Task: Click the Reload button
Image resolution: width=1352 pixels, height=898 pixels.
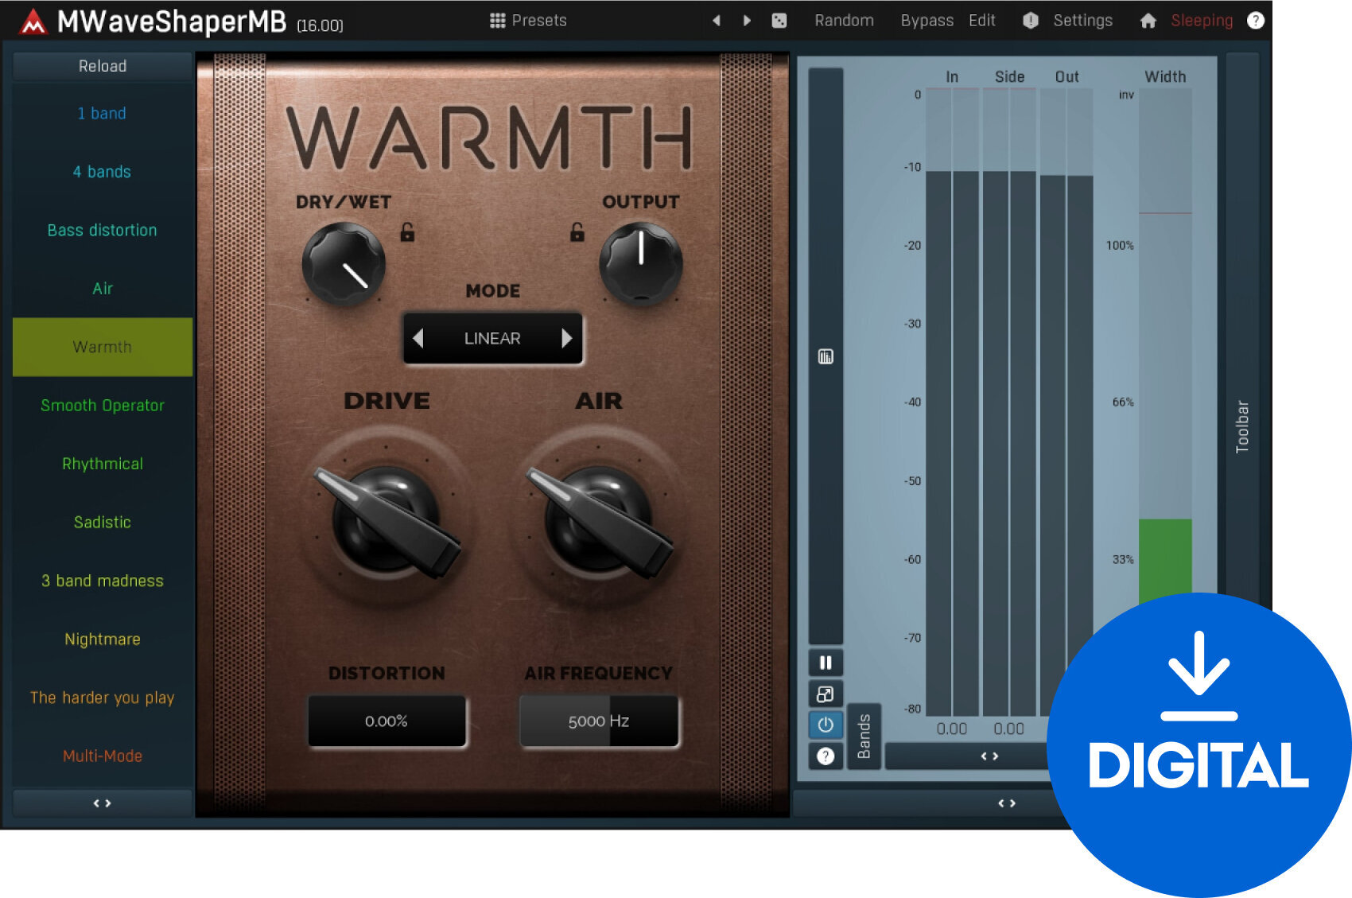Action: pos(103,66)
